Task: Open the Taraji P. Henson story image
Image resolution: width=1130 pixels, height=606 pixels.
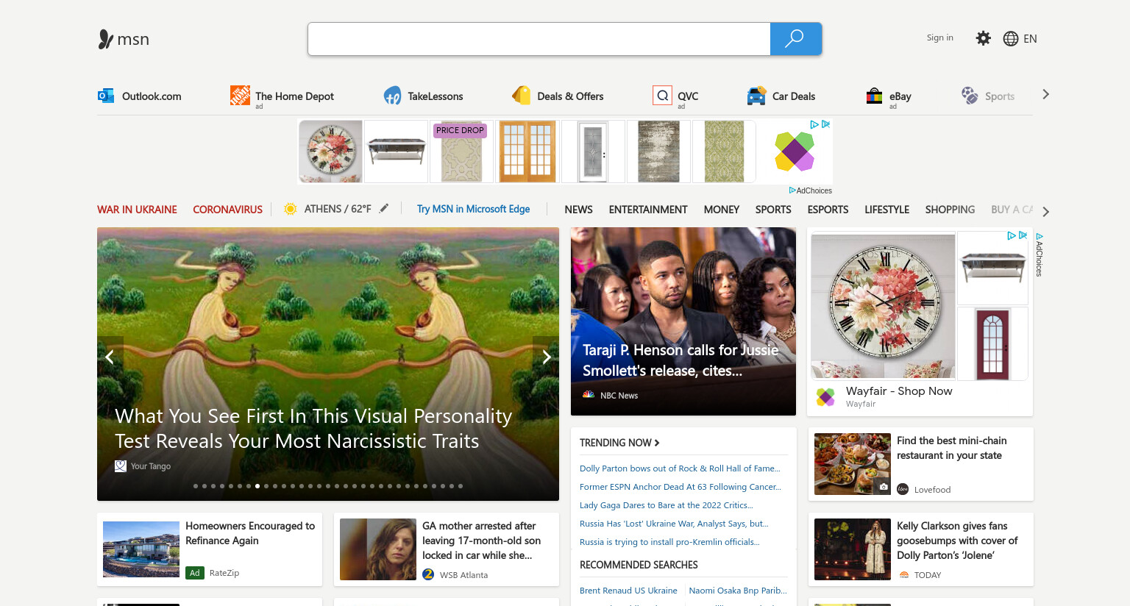Action: tap(683, 321)
